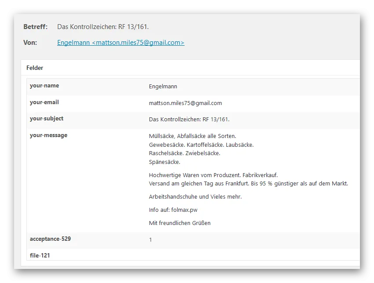
Task: Select the Betreff label
Action: (x=36, y=27)
